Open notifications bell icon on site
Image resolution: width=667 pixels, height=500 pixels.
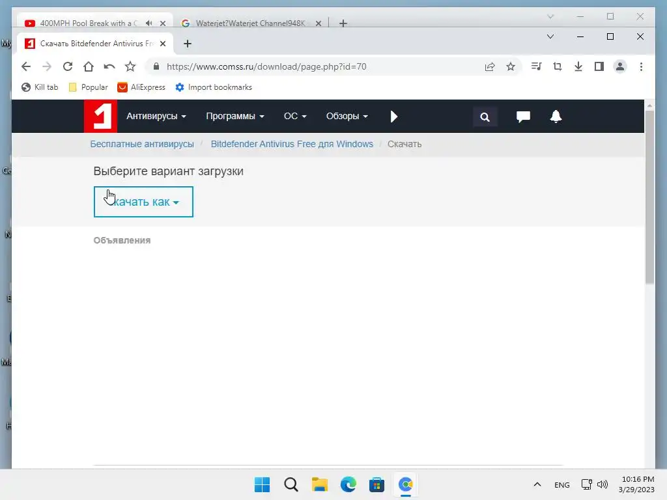coord(556,117)
